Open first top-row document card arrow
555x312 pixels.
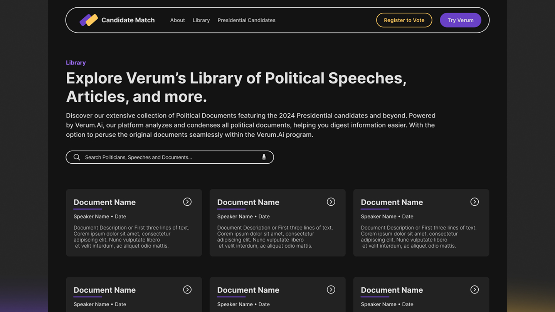[x=187, y=202]
